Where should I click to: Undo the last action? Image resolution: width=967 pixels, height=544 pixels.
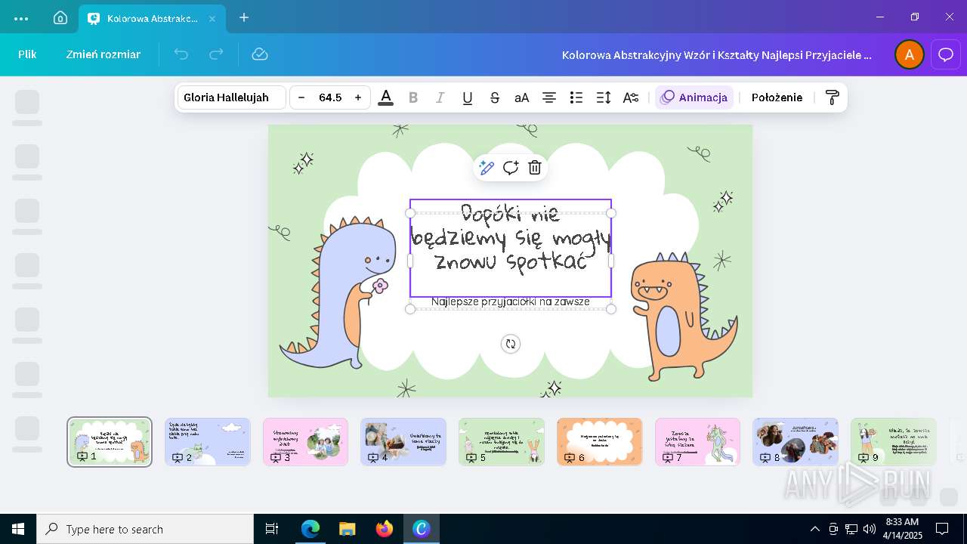[x=181, y=54]
